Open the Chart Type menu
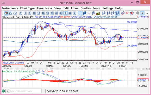This screenshot has height=95, width=151. [27, 8]
